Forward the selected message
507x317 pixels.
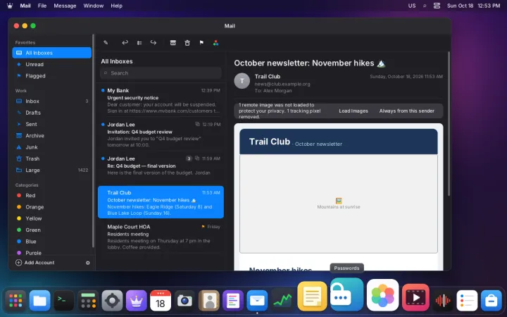pos(154,43)
